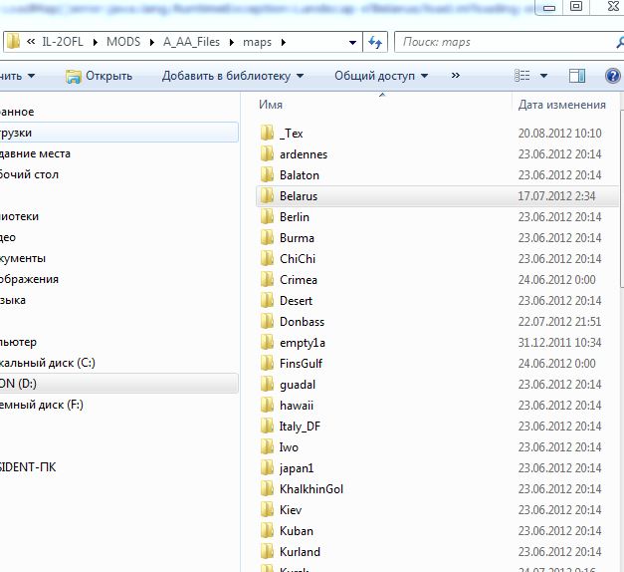The width and height of the screenshot is (624, 572).
Task: Open help with the question mark icon
Action: pyautogui.click(x=613, y=76)
